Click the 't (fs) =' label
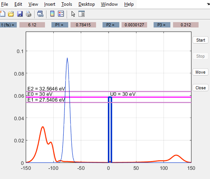 pos(8,25)
